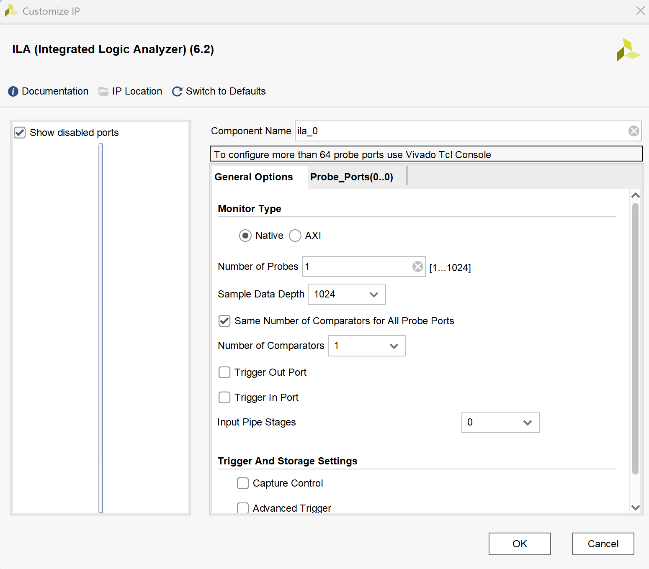Click the 64 probe ports Tcl Console notice
Screen dimensions: 649x569
426,154
